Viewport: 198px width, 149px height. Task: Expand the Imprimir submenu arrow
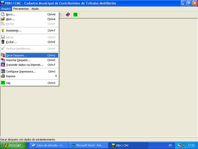[56, 76]
